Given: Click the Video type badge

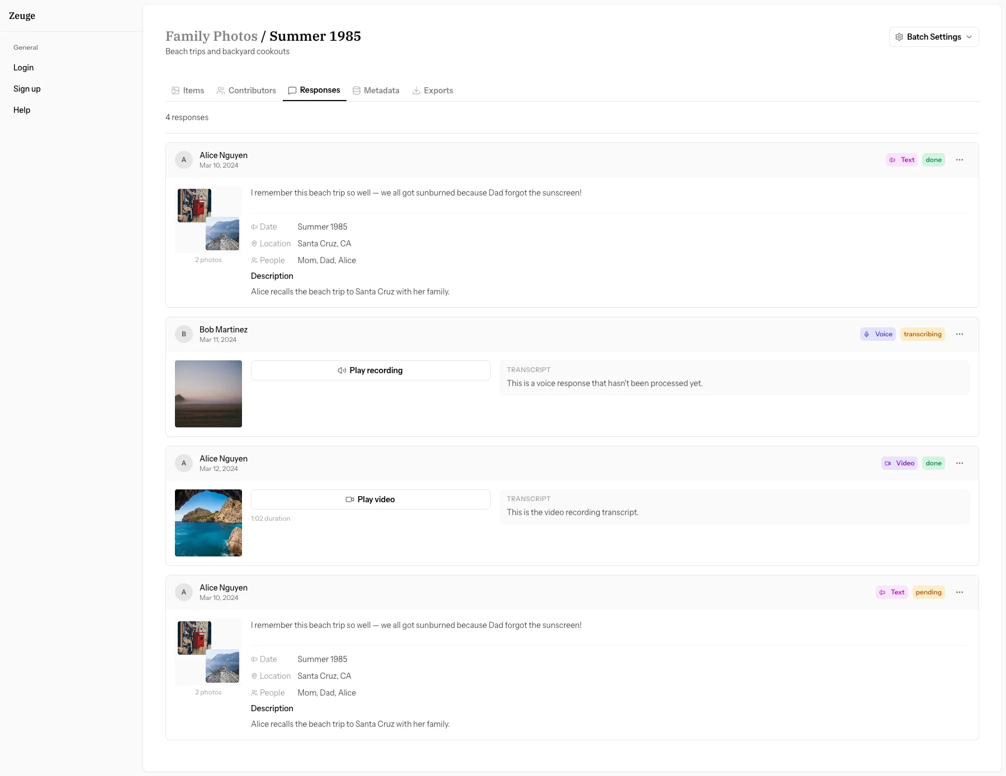Looking at the screenshot, I should 899,463.
